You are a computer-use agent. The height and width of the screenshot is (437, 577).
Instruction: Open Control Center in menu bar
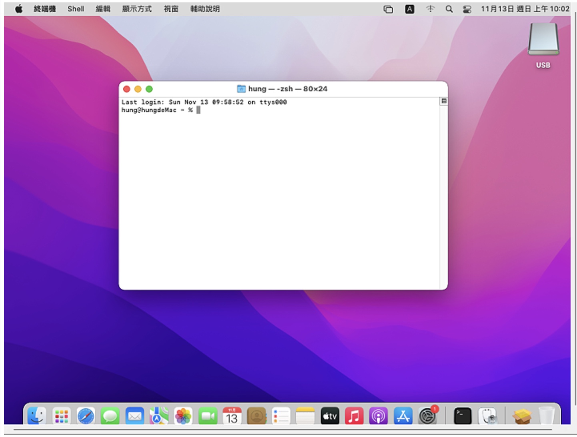[x=467, y=9]
